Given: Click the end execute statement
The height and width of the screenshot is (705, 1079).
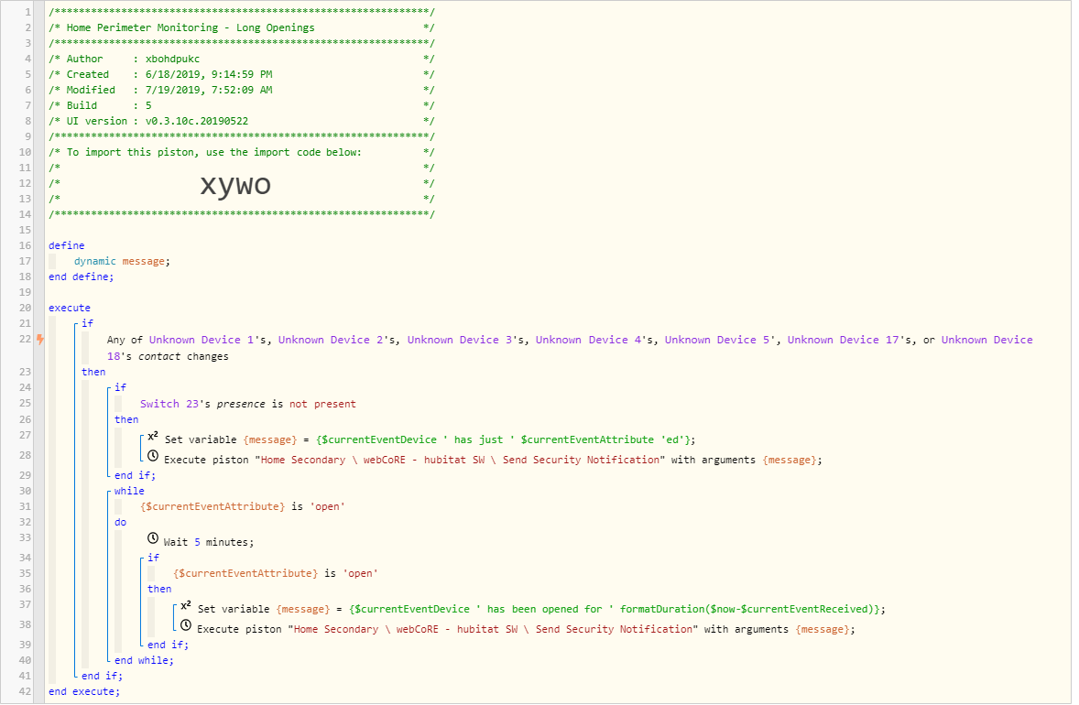Looking at the screenshot, I should [84, 692].
